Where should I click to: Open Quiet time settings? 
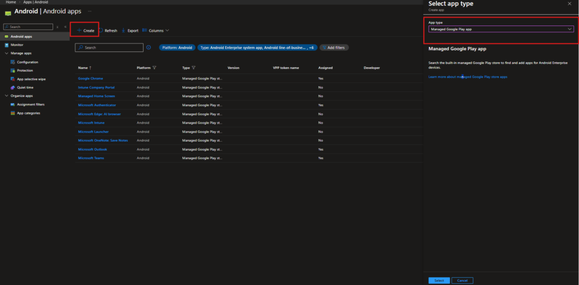click(x=25, y=87)
